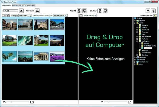Image resolution: width=159 pixels, height=107 pixels.
Task: Collapse the My Pictures folder node
Action: click(137, 41)
